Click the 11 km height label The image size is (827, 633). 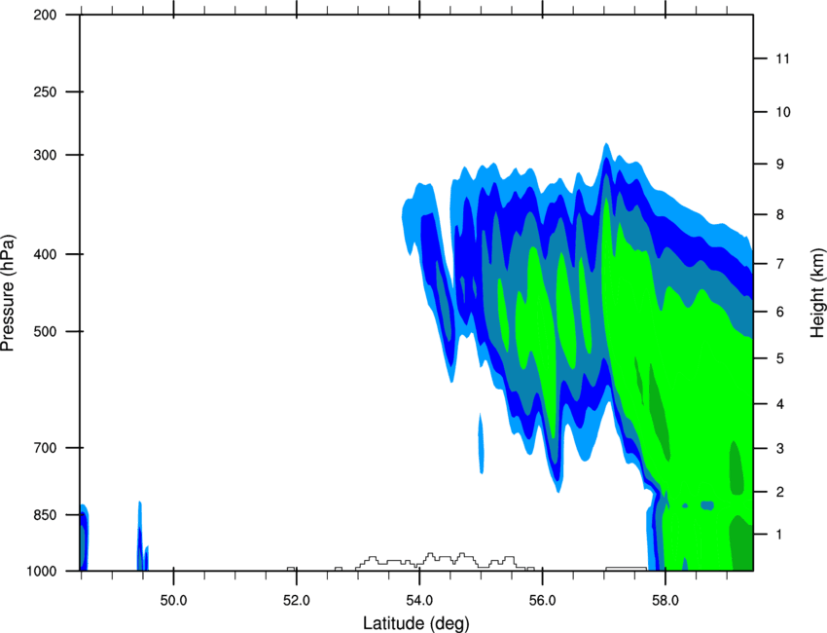click(x=783, y=58)
